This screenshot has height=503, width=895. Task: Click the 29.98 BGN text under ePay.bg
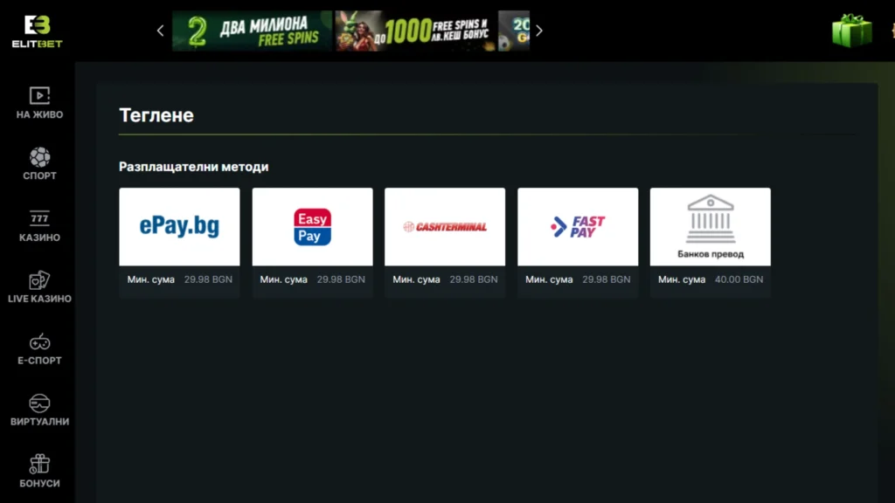[x=208, y=279]
